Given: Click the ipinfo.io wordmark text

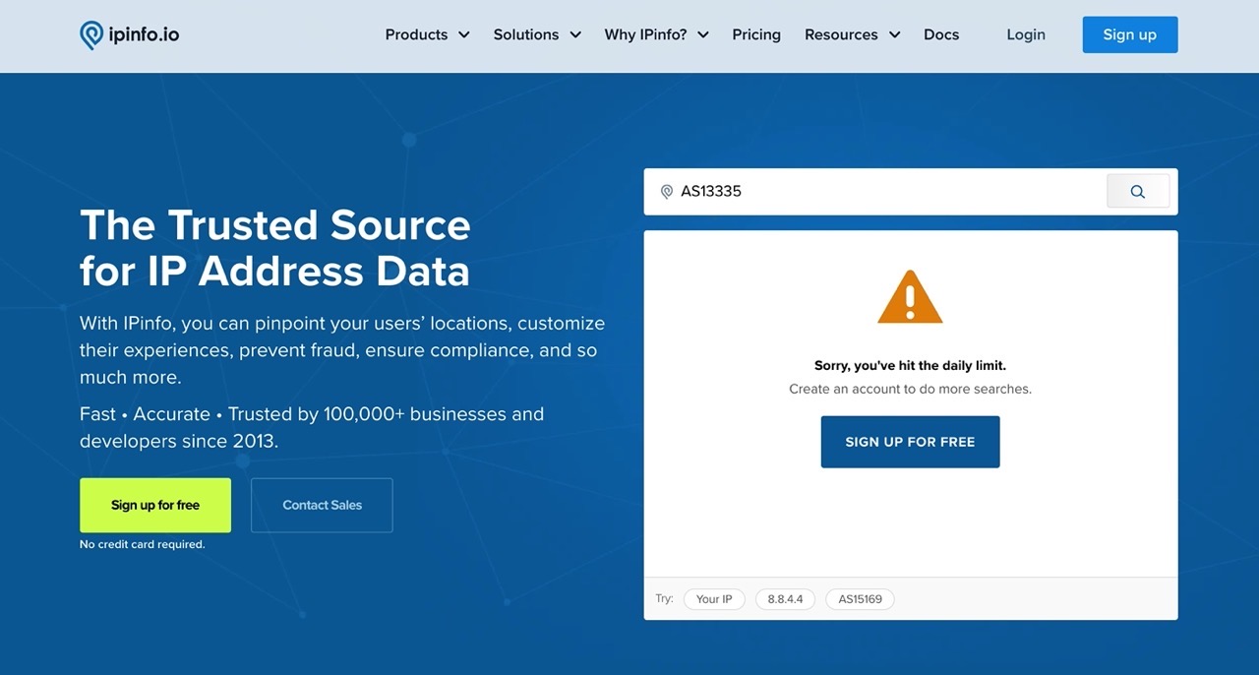Looking at the screenshot, I should click(x=146, y=35).
